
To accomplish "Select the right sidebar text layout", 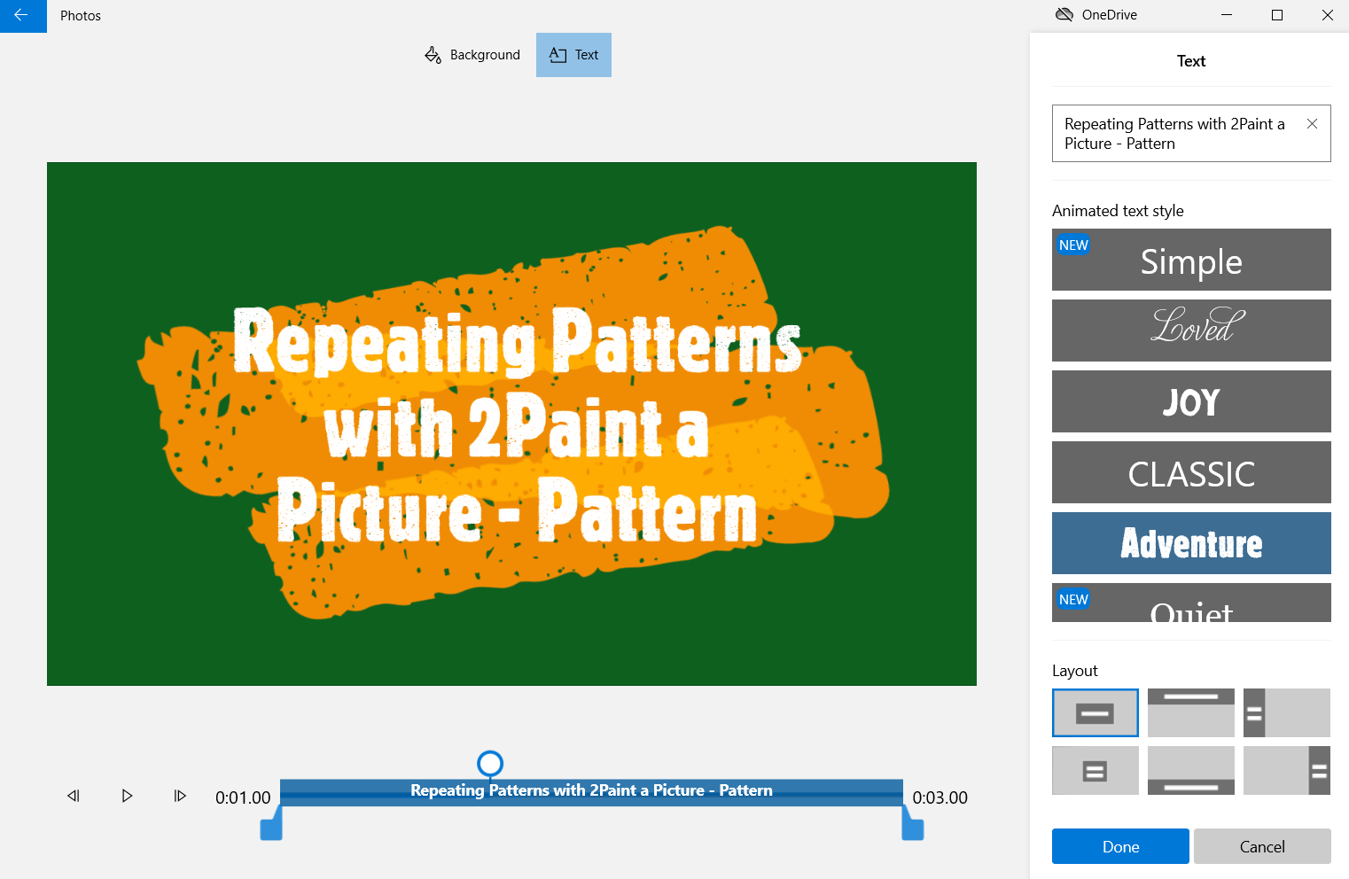I will tap(1287, 770).
